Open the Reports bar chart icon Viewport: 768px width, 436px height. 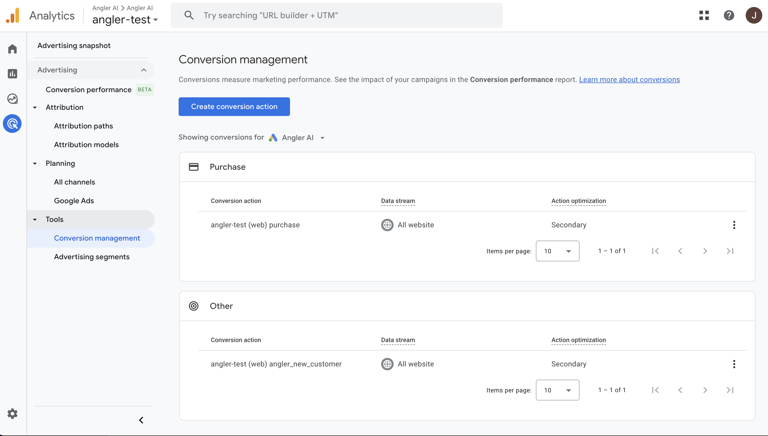click(x=12, y=73)
